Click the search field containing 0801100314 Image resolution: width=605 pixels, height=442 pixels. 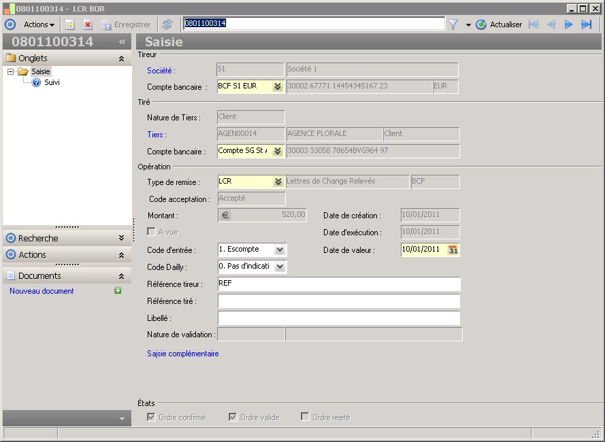314,23
